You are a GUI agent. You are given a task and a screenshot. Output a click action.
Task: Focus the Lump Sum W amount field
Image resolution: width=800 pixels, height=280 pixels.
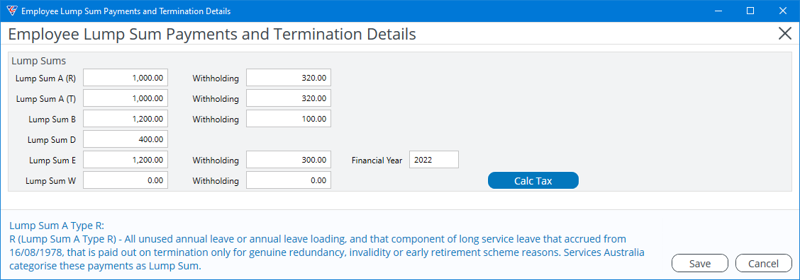[126, 180]
